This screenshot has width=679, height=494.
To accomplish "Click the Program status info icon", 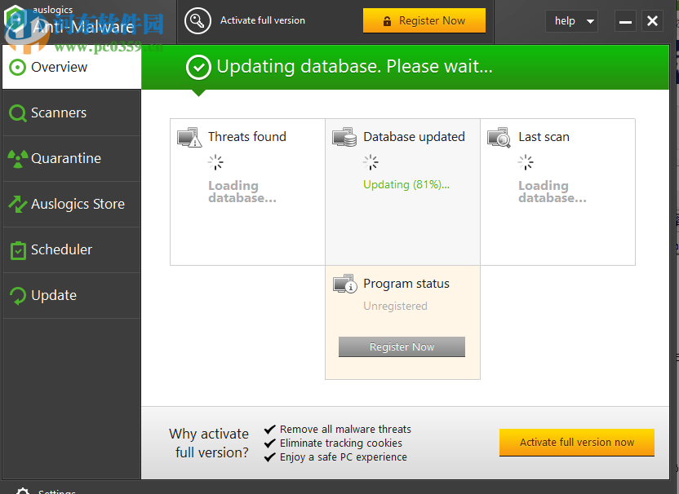I will pos(346,283).
